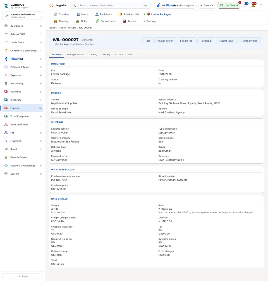The image size is (268, 281).
Task: Open the Delivery tab
Action: point(106,54)
